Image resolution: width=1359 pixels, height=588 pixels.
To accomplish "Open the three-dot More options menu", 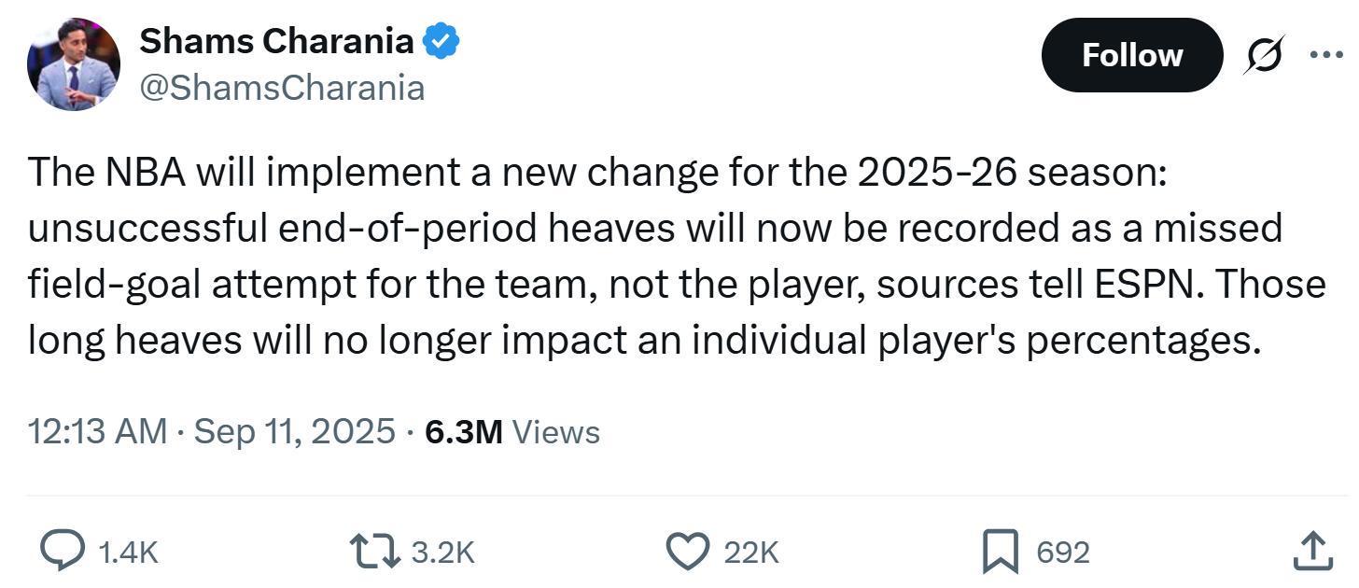I will click(1325, 55).
